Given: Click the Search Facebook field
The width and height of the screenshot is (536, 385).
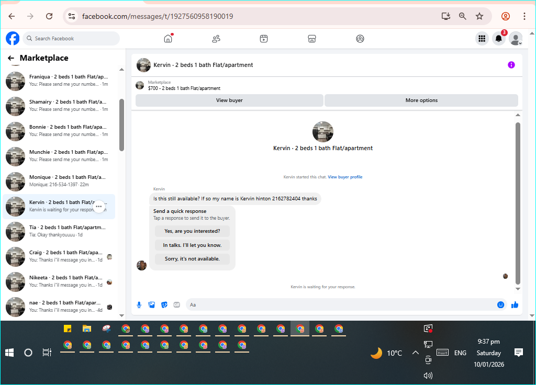Looking at the screenshot, I should (71, 39).
